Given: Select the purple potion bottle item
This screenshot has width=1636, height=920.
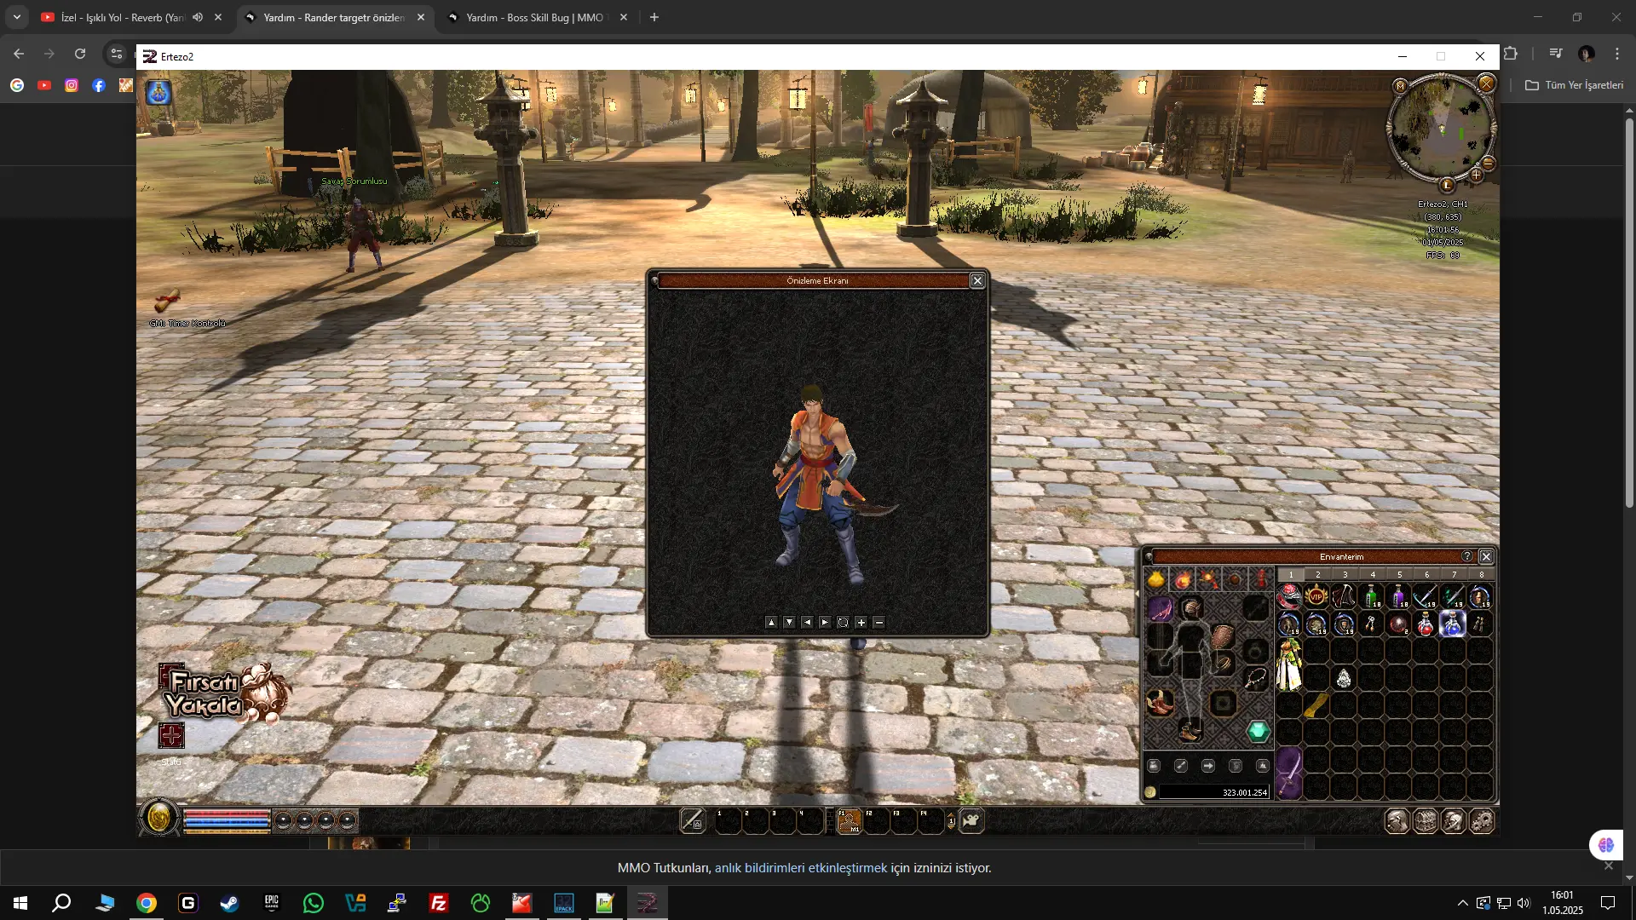Looking at the screenshot, I should [x=1398, y=596].
